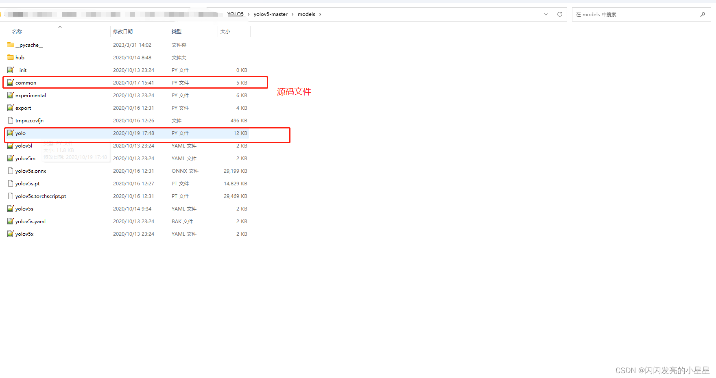
Task: Navigate to YOLO5 breadcrumb
Action: click(236, 14)
